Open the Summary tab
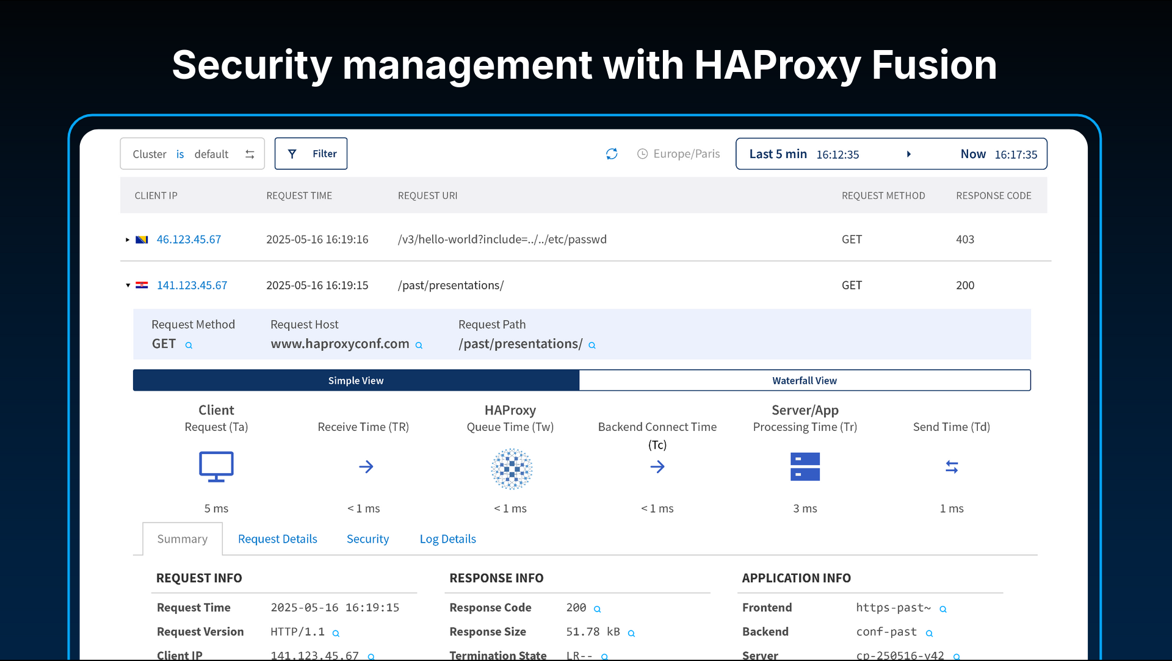1172x661 pixels. click(183, 539)
